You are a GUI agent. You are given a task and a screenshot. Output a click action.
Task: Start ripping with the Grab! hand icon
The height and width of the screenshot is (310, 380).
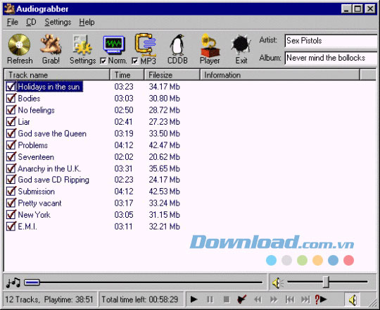[51, 44]
